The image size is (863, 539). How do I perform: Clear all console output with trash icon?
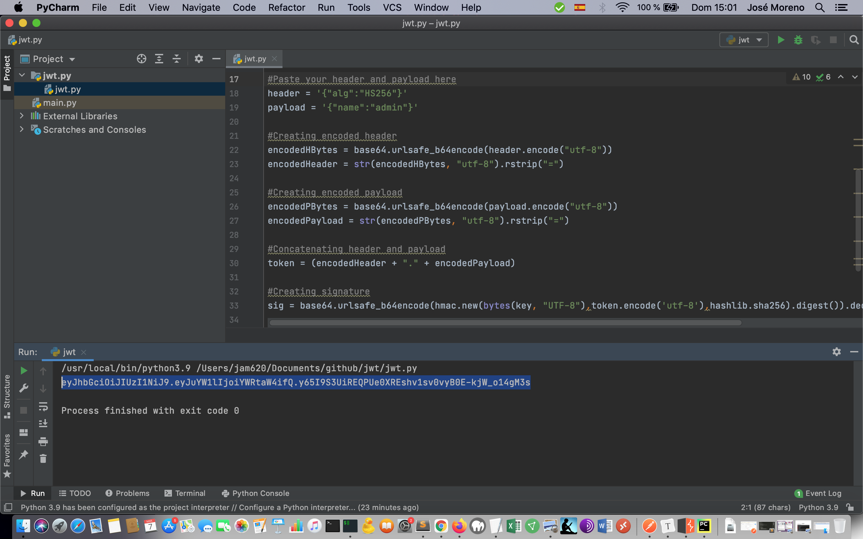(x=43, y=458)
